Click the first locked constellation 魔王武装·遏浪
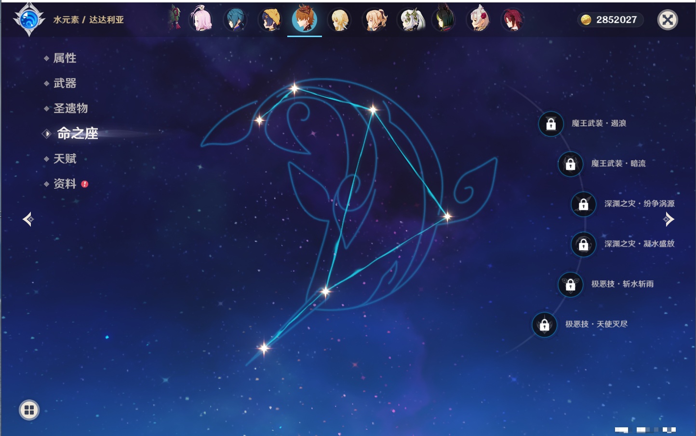The width and height of the screenshot is (696, 436). coord(551,124)
